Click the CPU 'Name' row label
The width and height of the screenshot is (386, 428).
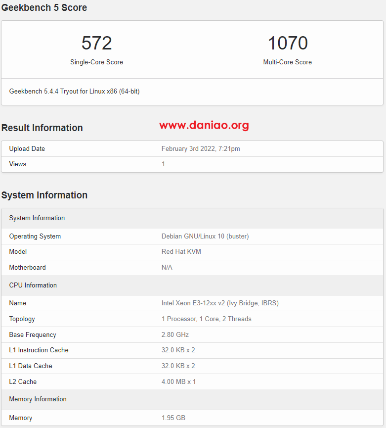click(18, 303)
